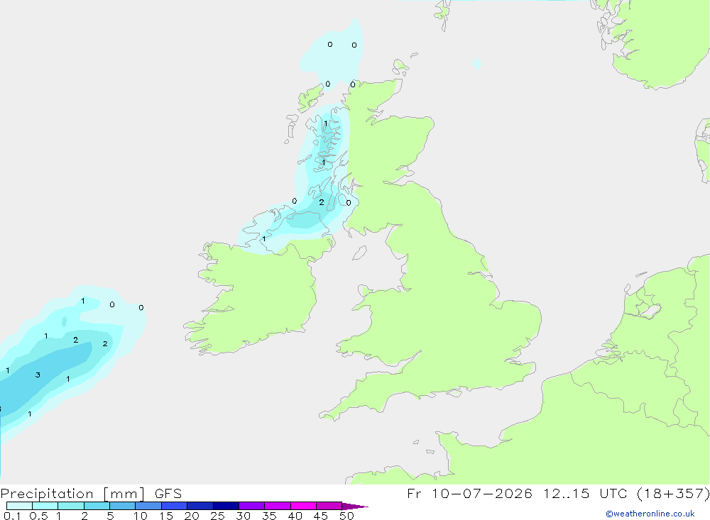Click the 10–15 mm legend swatch
Viewport: 710px width, 520px height.
[148, 506]
